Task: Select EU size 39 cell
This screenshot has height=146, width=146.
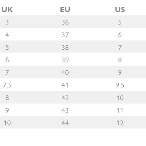Action: click(65, 60)
